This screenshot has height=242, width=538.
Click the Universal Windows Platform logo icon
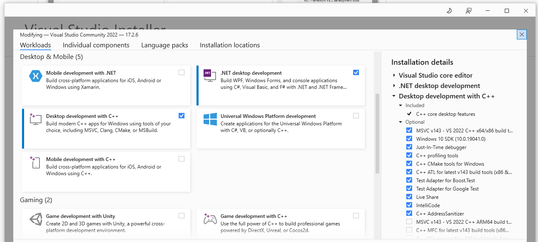pos(210,119)
